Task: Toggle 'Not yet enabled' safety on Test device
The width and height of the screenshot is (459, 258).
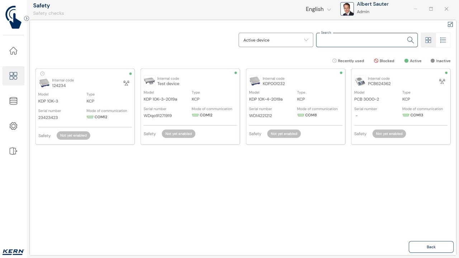Action: (178, 134)
